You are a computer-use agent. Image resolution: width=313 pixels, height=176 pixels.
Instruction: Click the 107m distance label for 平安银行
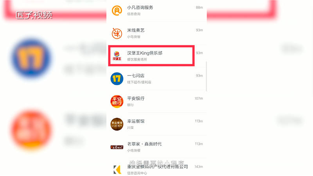pyautogui.click(x=199, y=99)
